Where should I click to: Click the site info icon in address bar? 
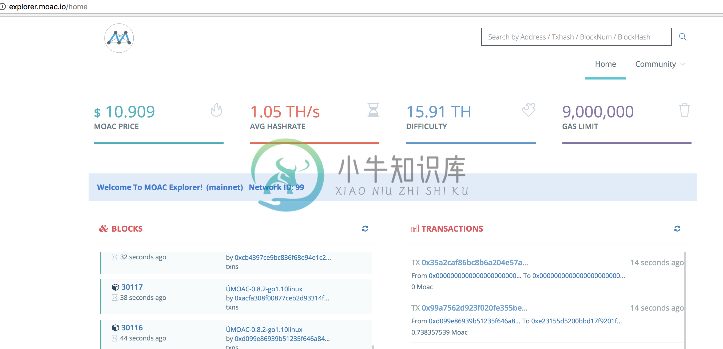(3, 6)
